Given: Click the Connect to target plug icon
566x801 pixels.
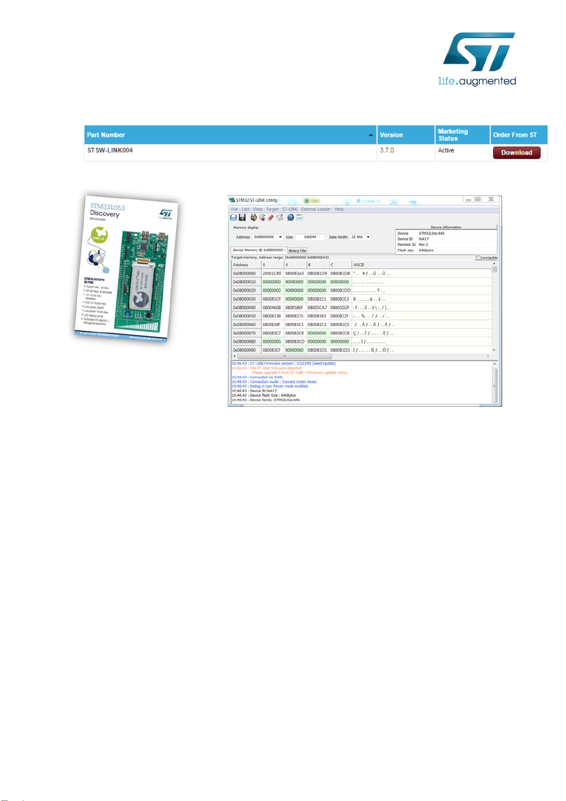Looking at the screenshot, I should coord(254,217).
